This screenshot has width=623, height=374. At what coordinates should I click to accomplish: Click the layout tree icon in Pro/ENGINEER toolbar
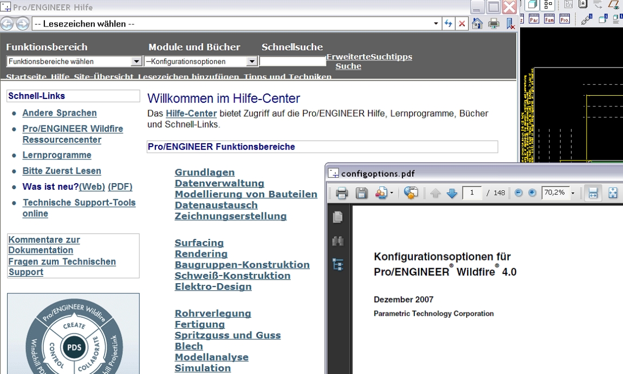[x=548, y=5]
